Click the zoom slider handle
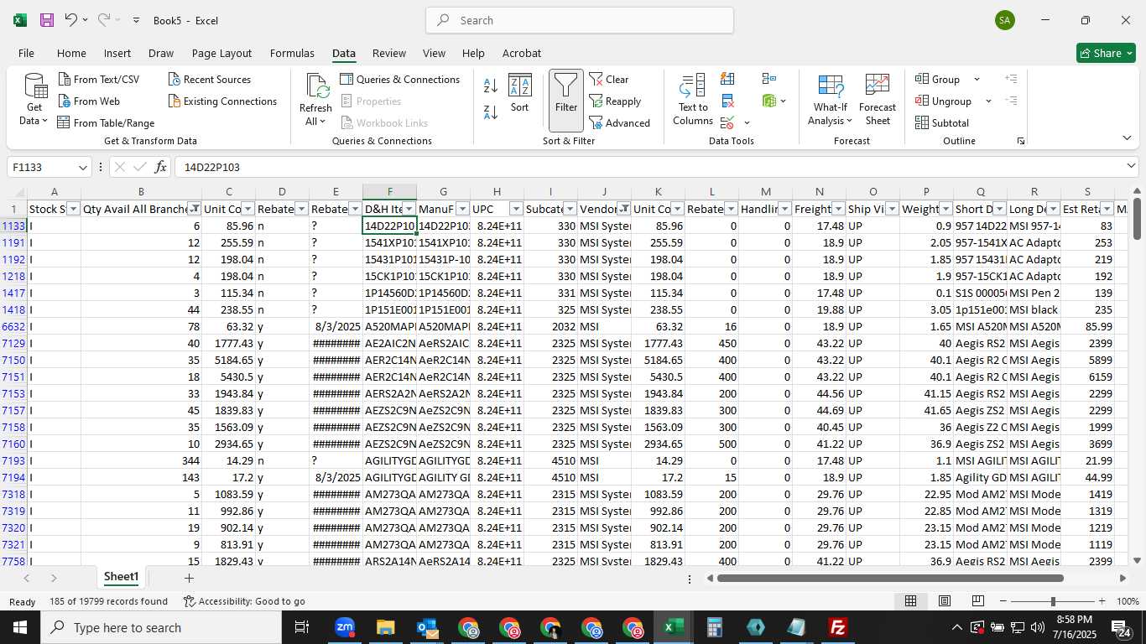 click(x=1053, y=601)
